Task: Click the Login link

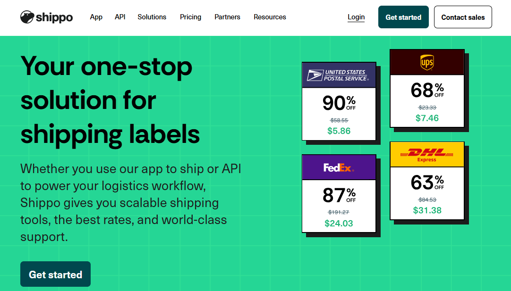Action: tap(356, 17)
